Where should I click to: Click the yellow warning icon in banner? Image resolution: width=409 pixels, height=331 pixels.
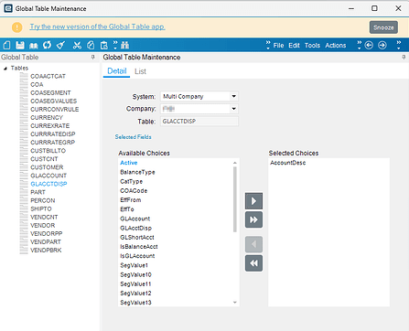click(x=17, y=27)
